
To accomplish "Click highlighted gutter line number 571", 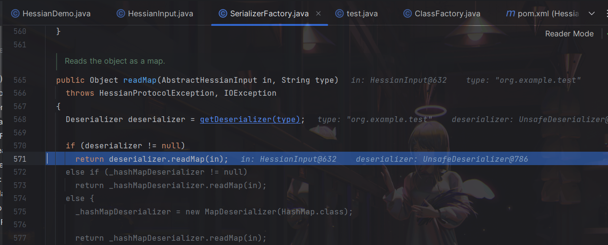I will click(20, 159).
